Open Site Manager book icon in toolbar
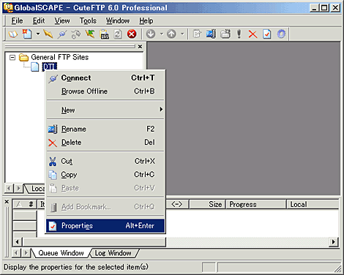 pyautogui.click(x=13, y=34)
